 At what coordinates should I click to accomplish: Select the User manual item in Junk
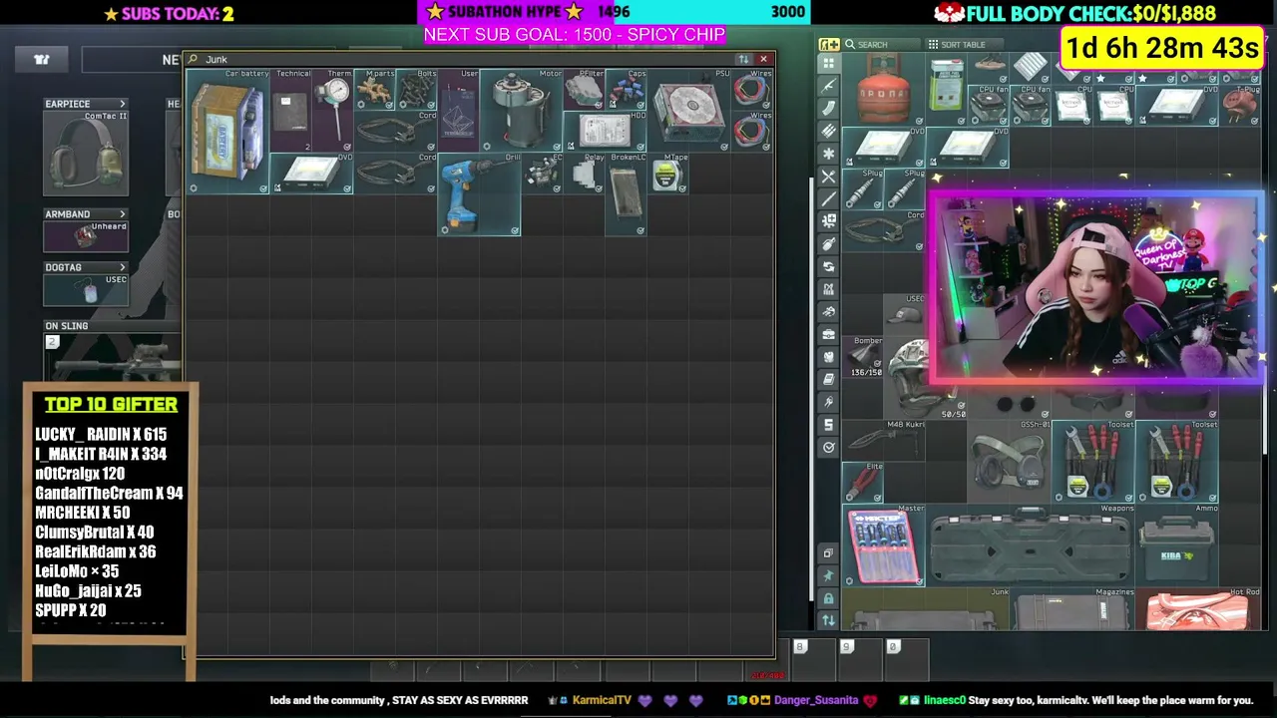(458, 110)
